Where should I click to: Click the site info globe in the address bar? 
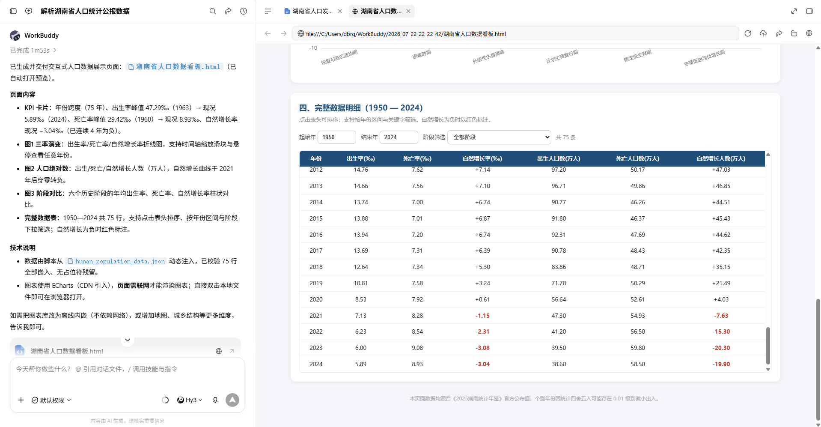301,33
